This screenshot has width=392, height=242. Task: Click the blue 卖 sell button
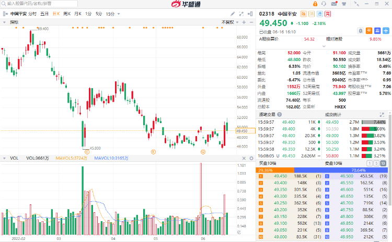tap(377, 31)
